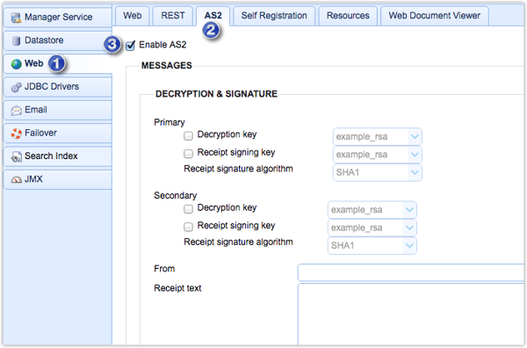Screen dimensions: 527x348
Task: Check the Primary Receipt signing key checkbox
Action: pyautogui.click(x=188, y=153)
